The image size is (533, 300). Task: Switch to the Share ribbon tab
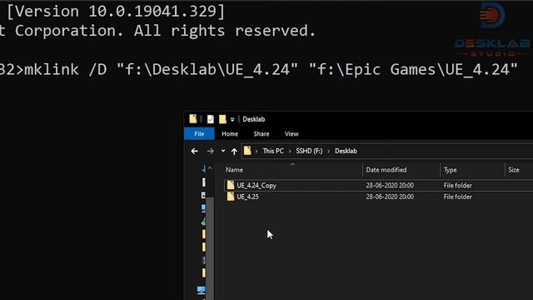262,134
